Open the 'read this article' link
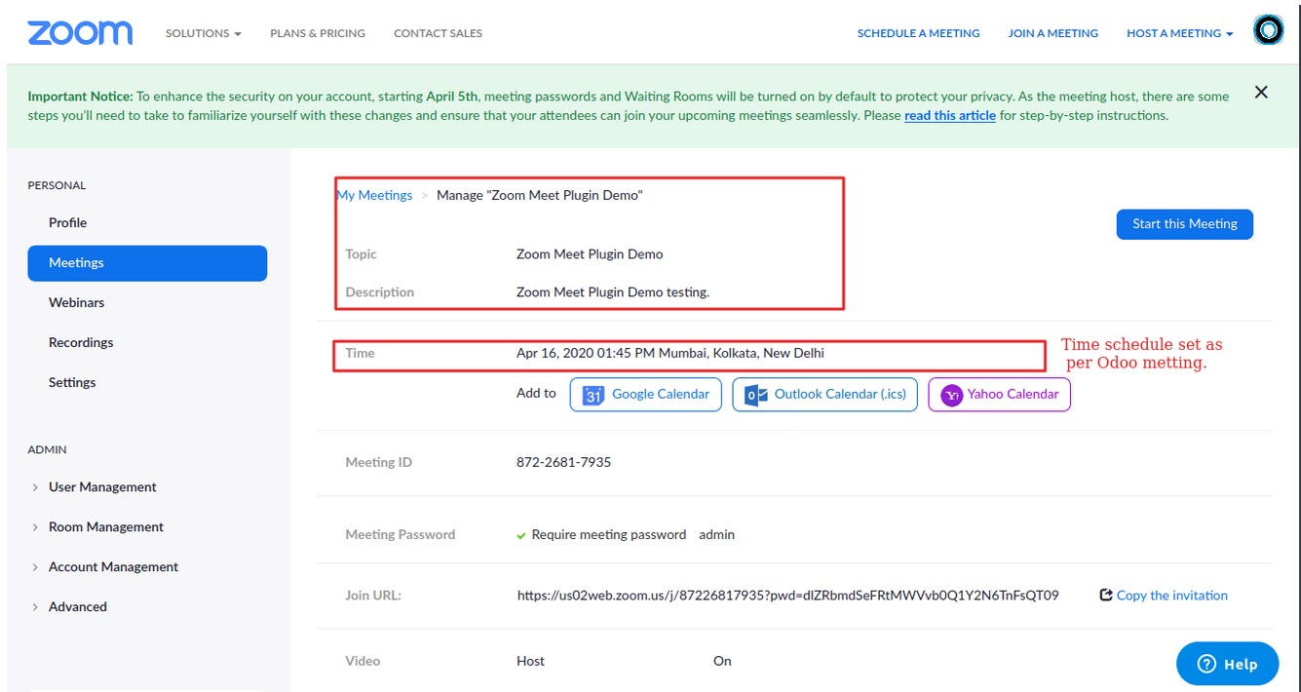Image resolution: width=1301 pixels, height=692 pixels. click(950, 115)
